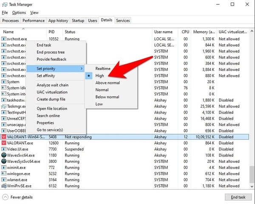
Task: Click the VALORANT-Win64 process icon
Action: coord(4,137)
